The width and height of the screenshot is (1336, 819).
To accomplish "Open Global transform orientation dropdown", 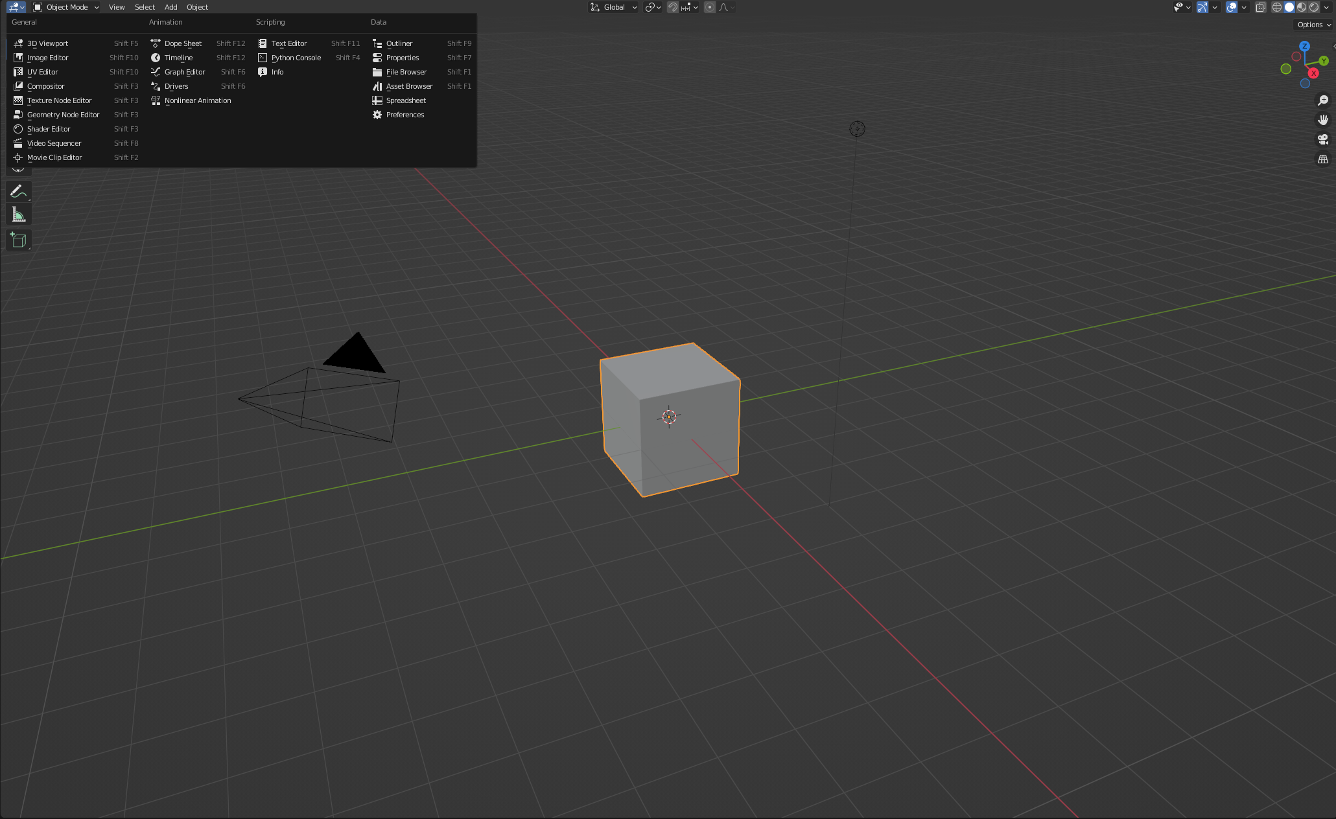I will 613,7.
